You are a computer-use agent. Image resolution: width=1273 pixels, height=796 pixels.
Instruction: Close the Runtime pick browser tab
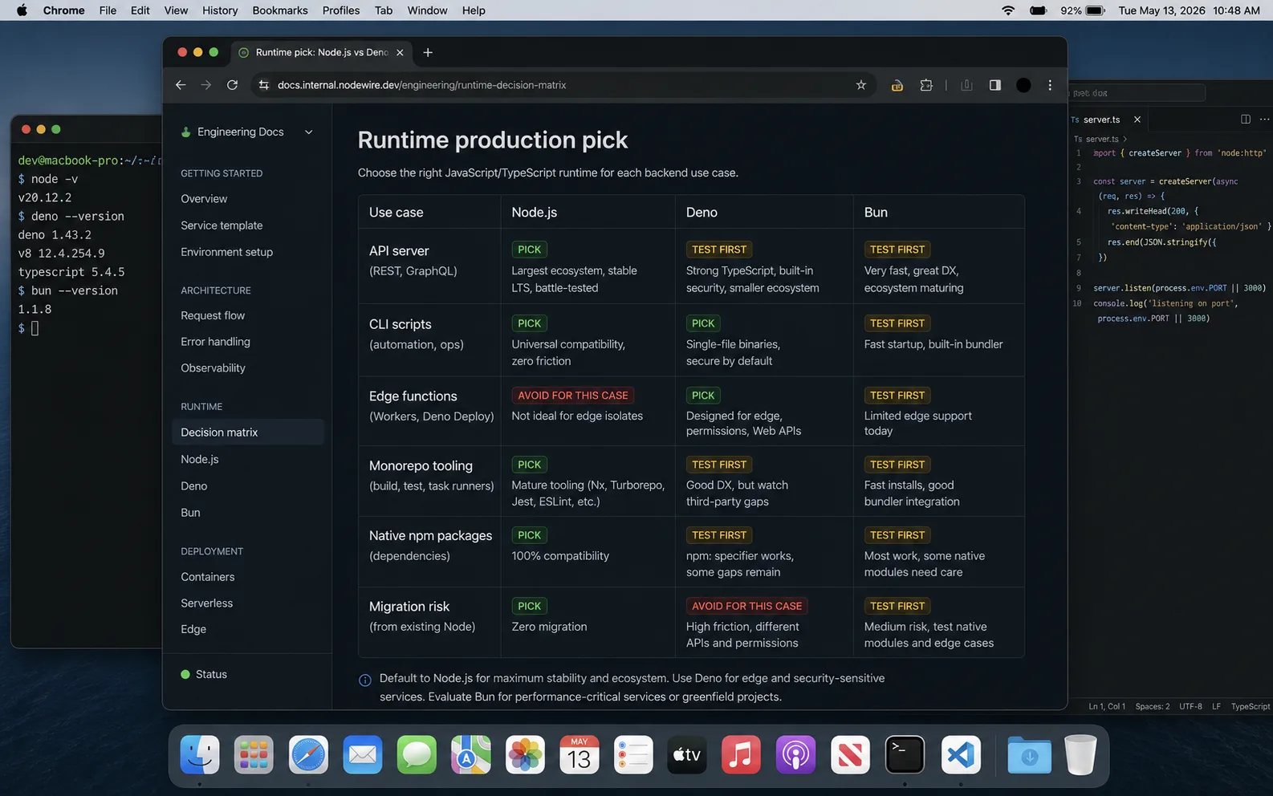click(x=400, y=52)
